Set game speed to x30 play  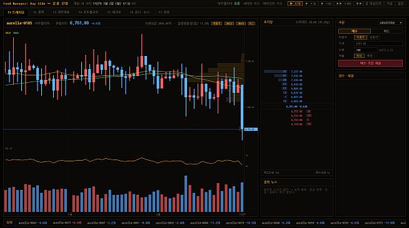[x=310, y=4]
